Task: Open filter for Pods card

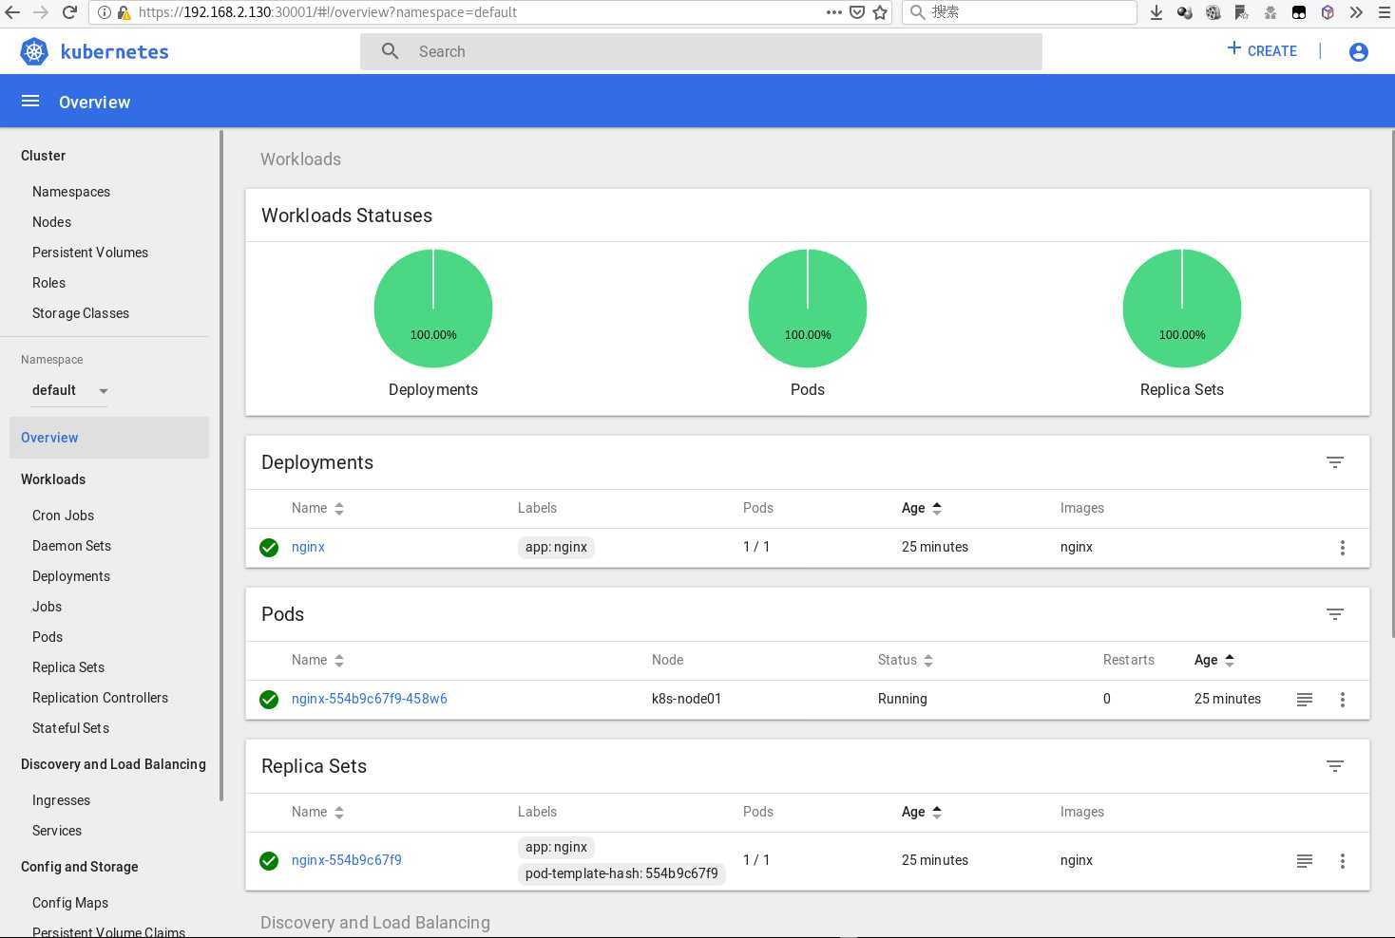Action: [1334, 614]
